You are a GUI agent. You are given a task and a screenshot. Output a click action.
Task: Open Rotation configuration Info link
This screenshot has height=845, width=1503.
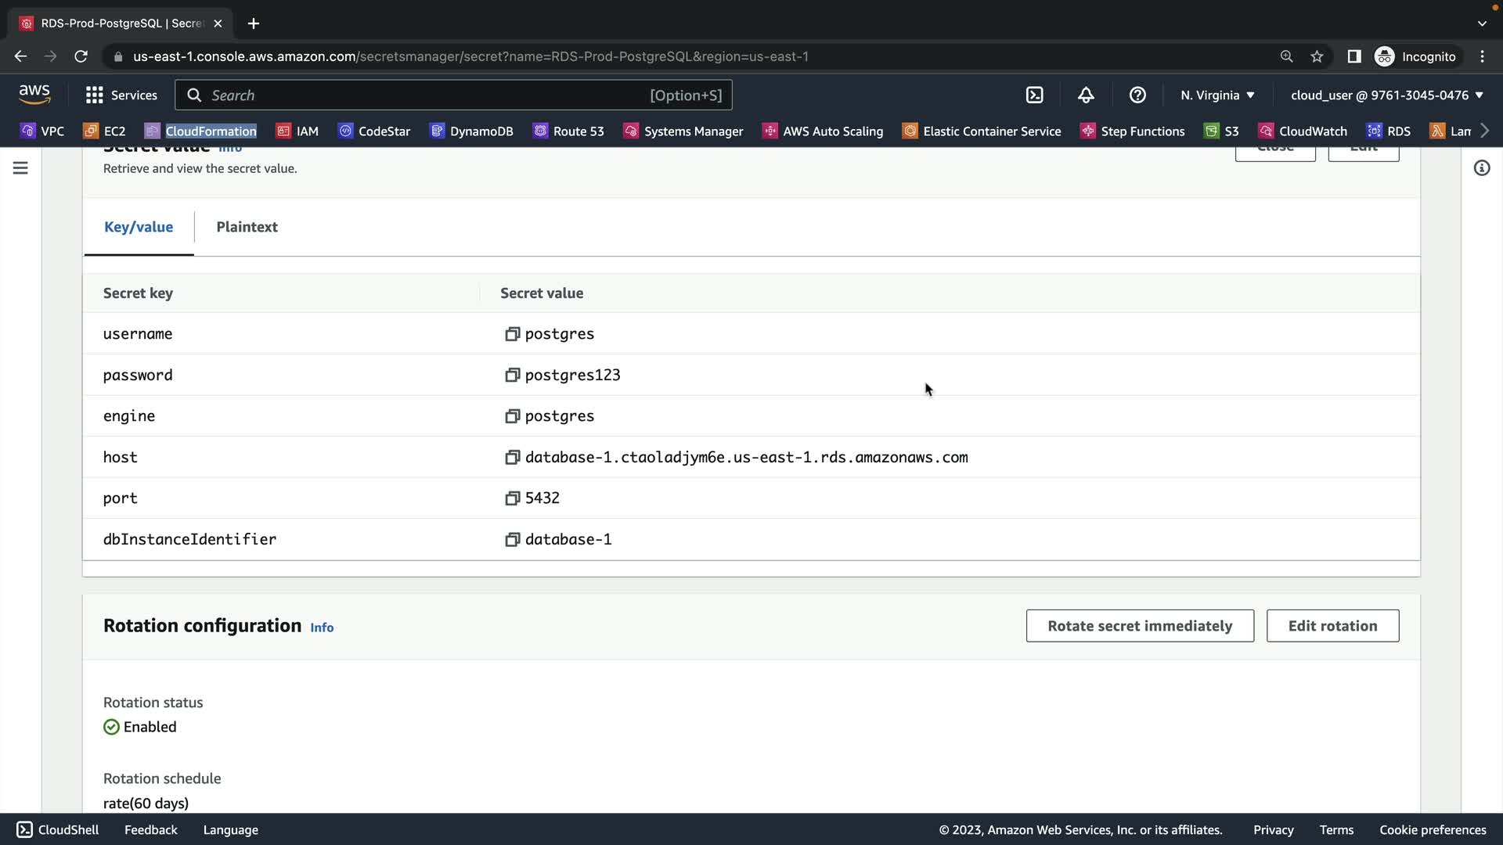coord(322,627)
